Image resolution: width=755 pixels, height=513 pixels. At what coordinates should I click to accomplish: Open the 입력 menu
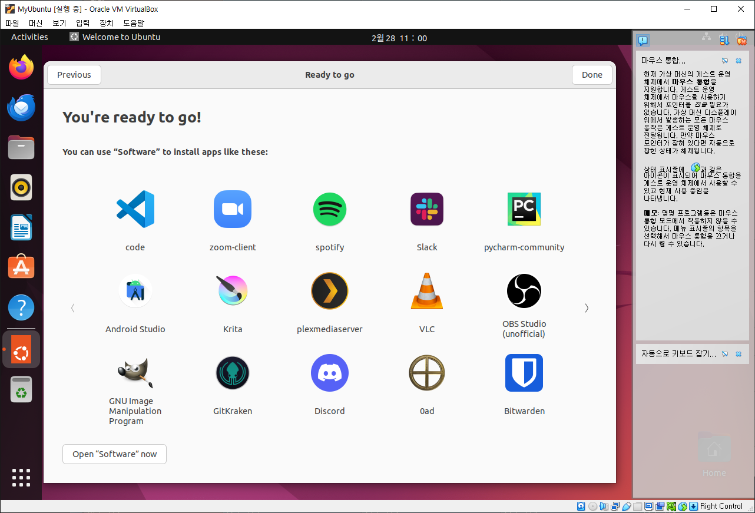point(83,23)
